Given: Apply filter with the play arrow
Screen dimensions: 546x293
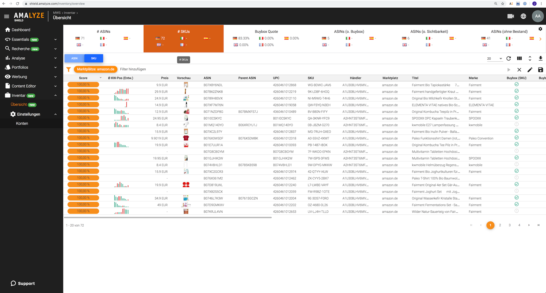Looking at the screenshot, I should [509, 70].
